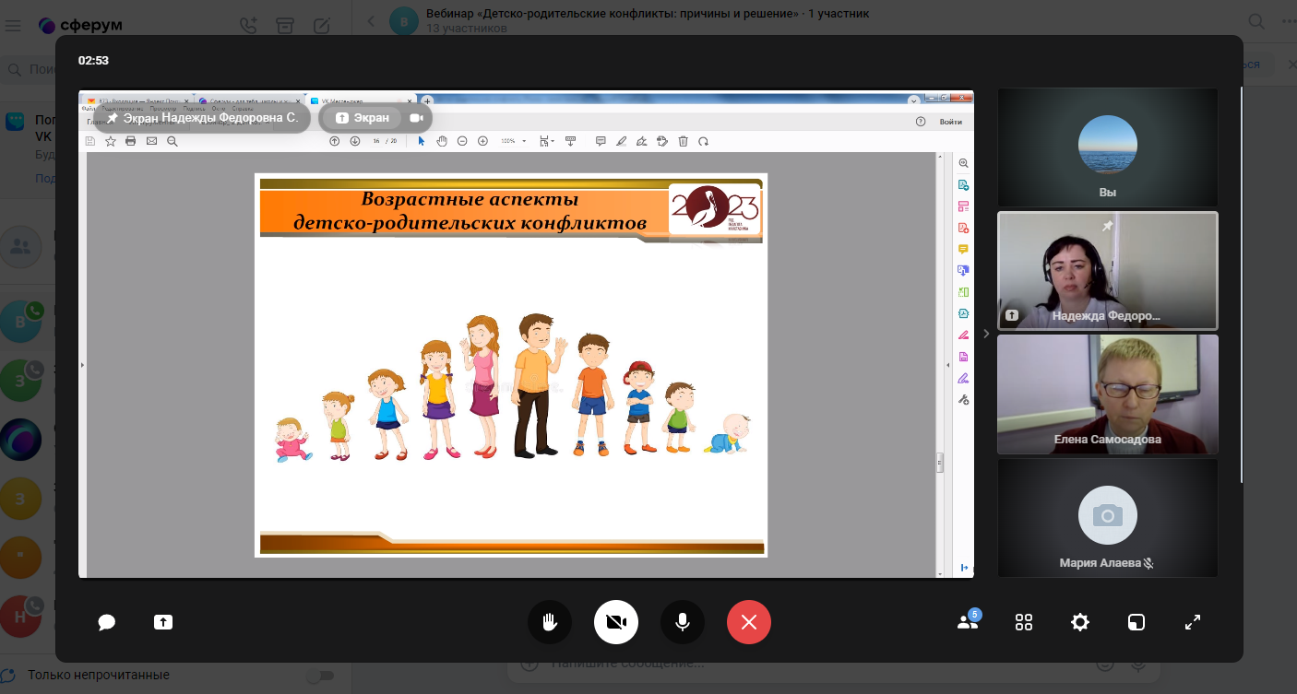1297x694 pixels.
Task: Select Елена Самосадова video tile
Action: (x=1107, y=394)
